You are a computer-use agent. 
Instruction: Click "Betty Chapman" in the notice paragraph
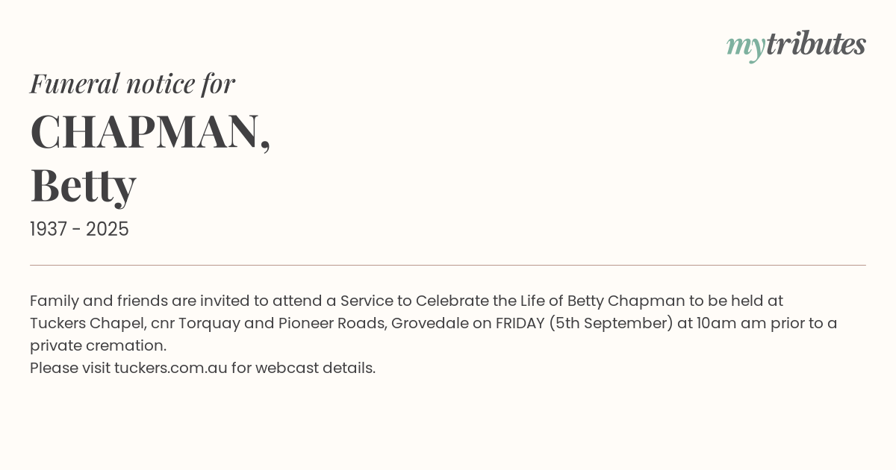(x=626, y=301)
